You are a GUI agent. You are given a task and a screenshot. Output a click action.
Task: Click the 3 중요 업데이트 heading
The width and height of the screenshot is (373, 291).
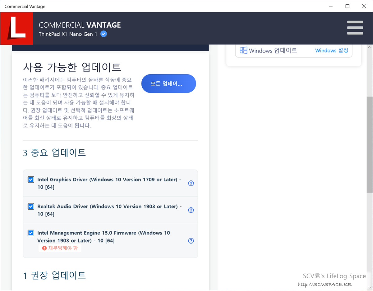click(54, 153)
